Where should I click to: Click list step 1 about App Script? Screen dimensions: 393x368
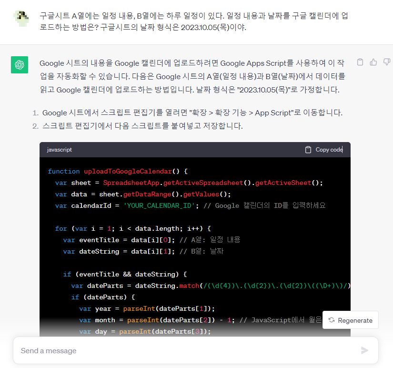pyautogui.click(x=192, y=112)
